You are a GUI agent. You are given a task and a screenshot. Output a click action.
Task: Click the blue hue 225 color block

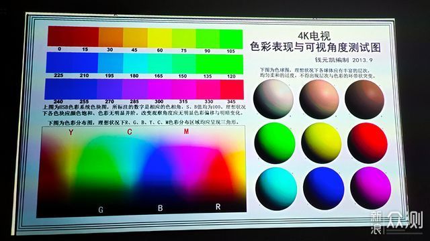point(58,62)
